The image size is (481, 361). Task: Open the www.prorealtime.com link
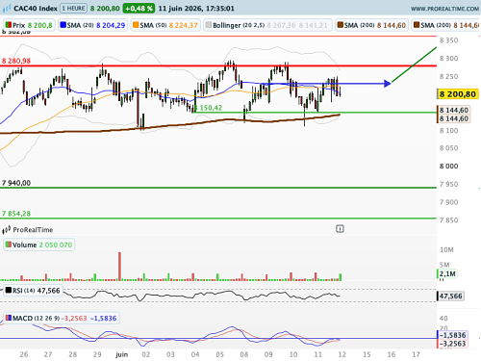[x=444, y=9]
